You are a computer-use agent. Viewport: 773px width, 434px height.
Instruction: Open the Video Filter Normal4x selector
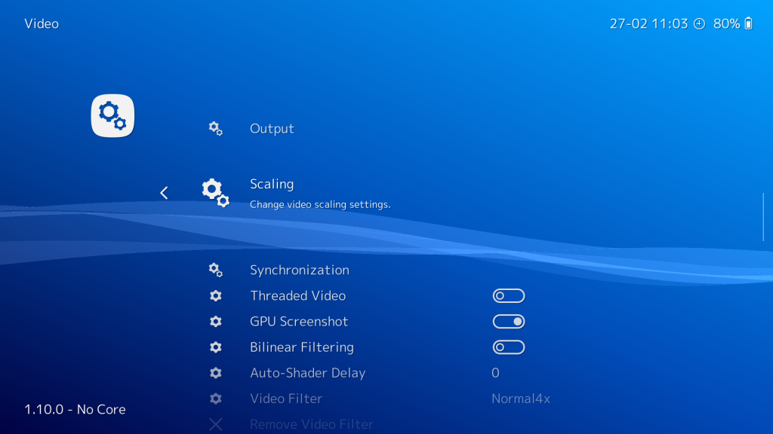point(521,398)
